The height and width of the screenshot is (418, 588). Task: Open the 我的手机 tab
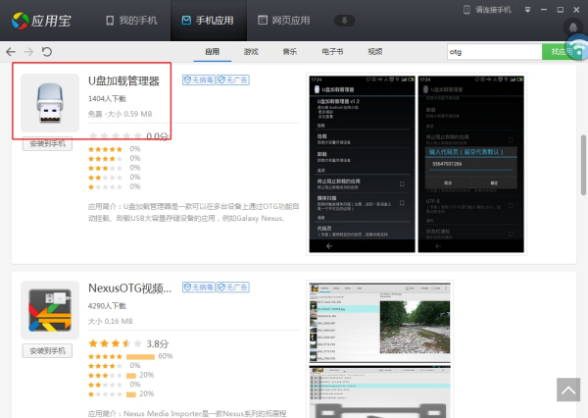(131, 21)
